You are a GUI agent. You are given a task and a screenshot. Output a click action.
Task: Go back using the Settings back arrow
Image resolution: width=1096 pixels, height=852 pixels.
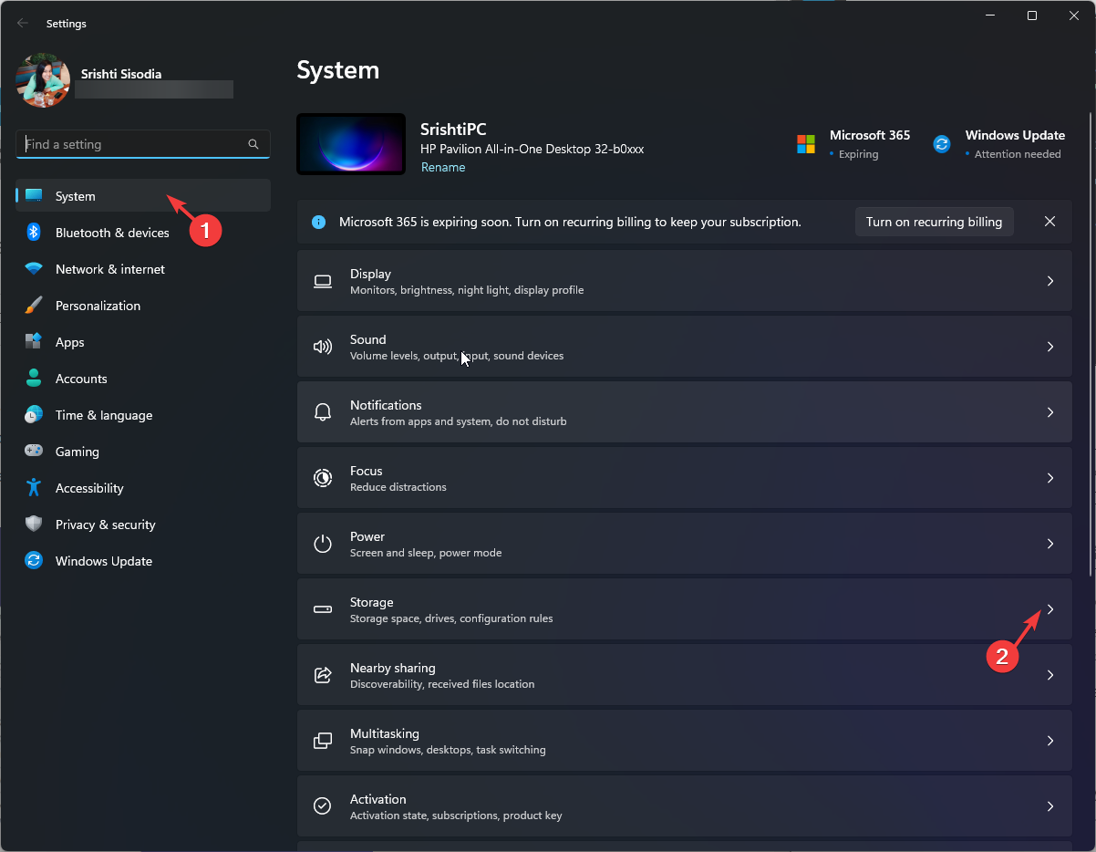point(23,23)
